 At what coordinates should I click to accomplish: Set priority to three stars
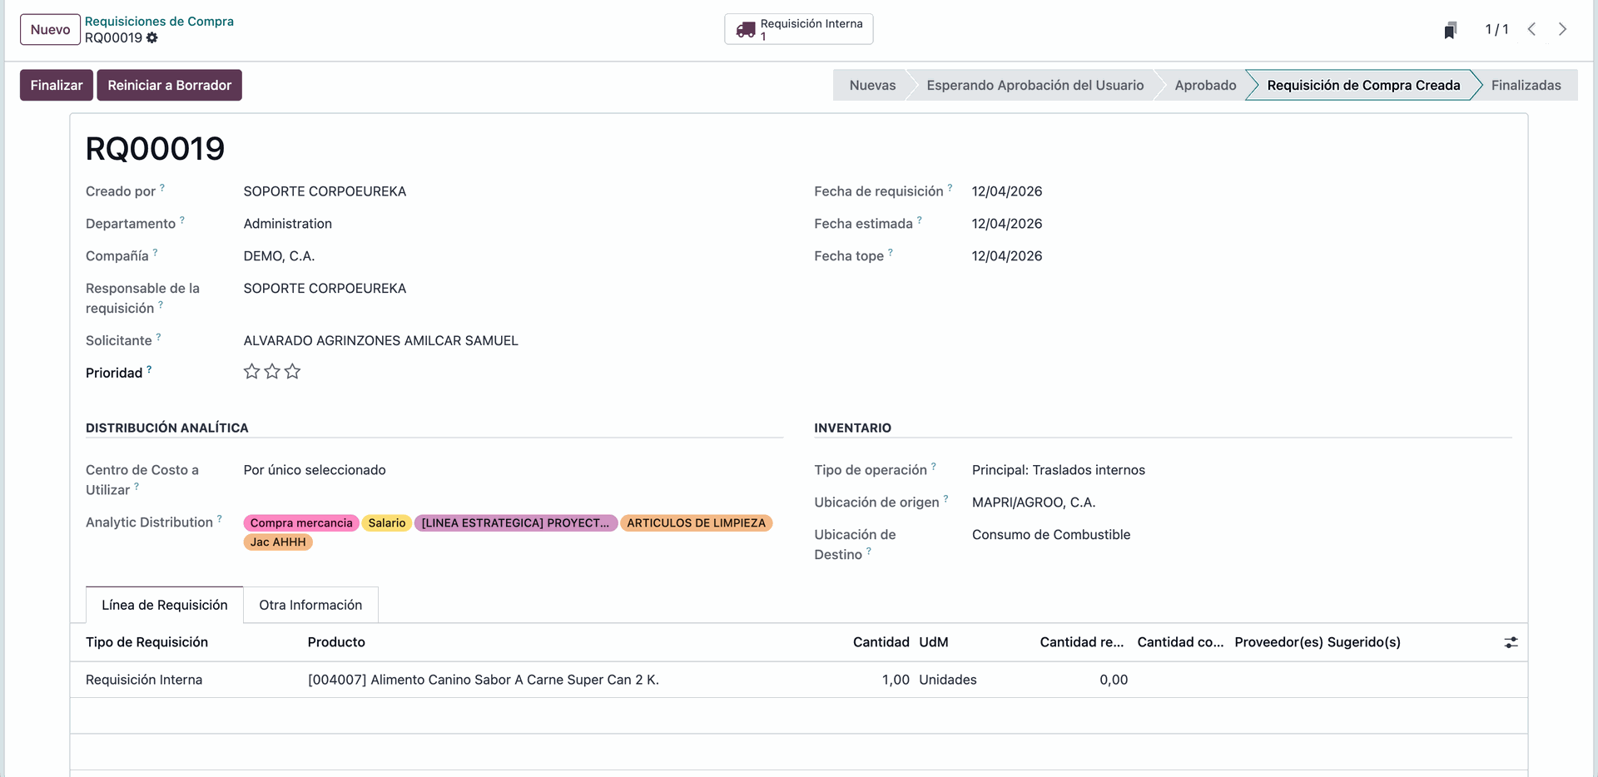[292, 372]
